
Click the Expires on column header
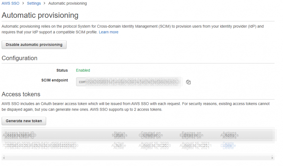coord(192,135)
